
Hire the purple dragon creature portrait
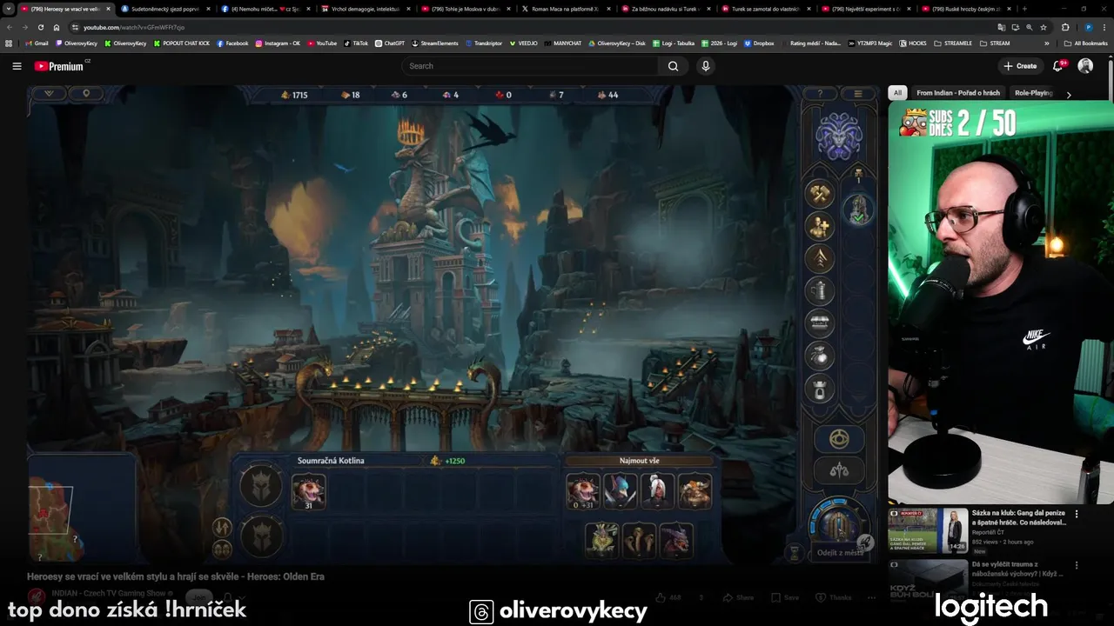pos(675,539)
